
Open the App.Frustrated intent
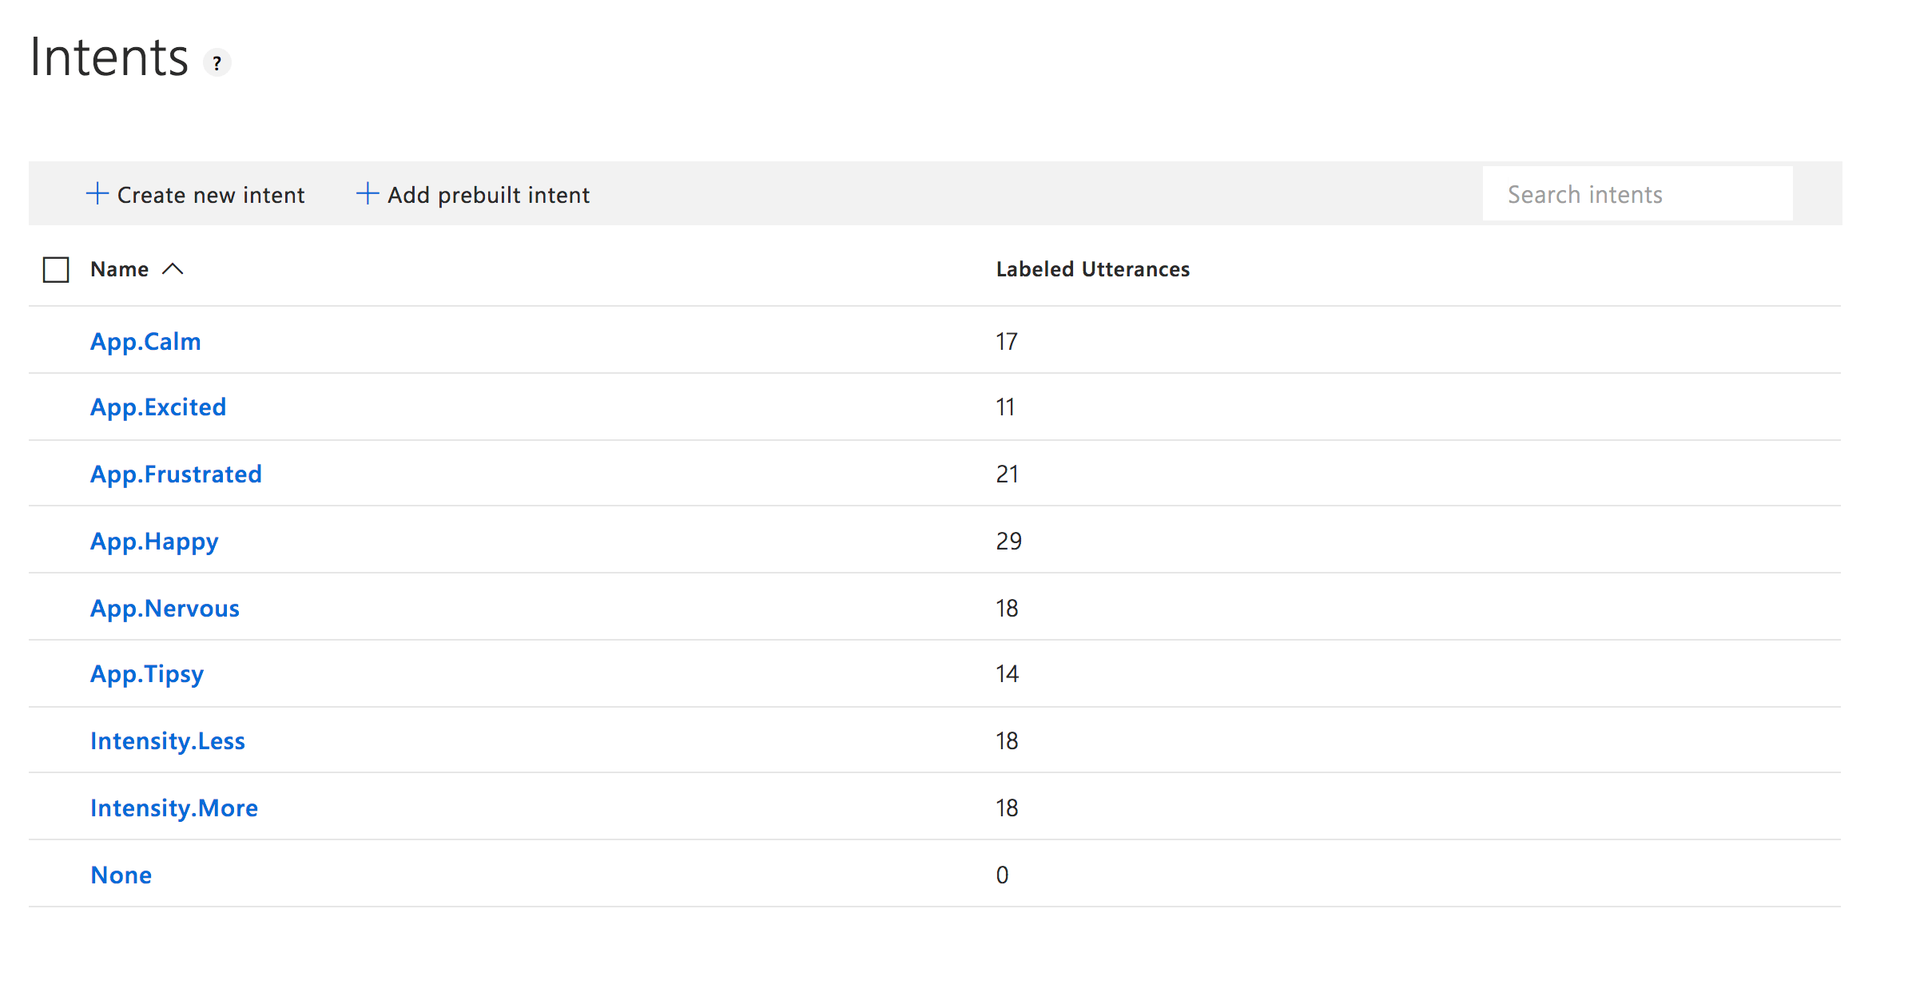176,474
